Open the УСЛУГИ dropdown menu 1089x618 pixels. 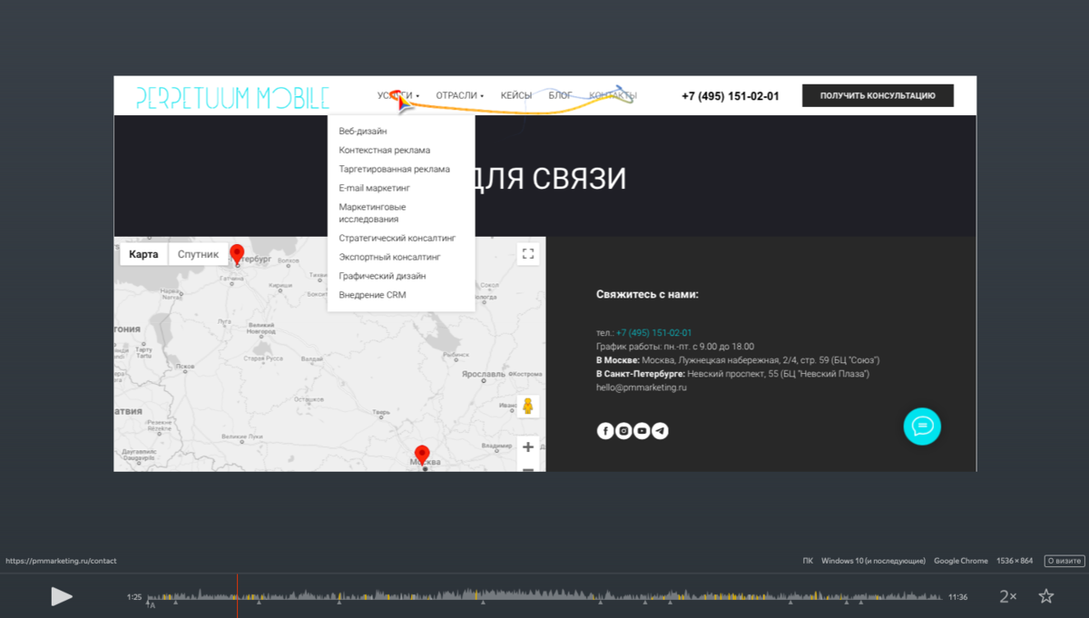[x=395, y=95]
